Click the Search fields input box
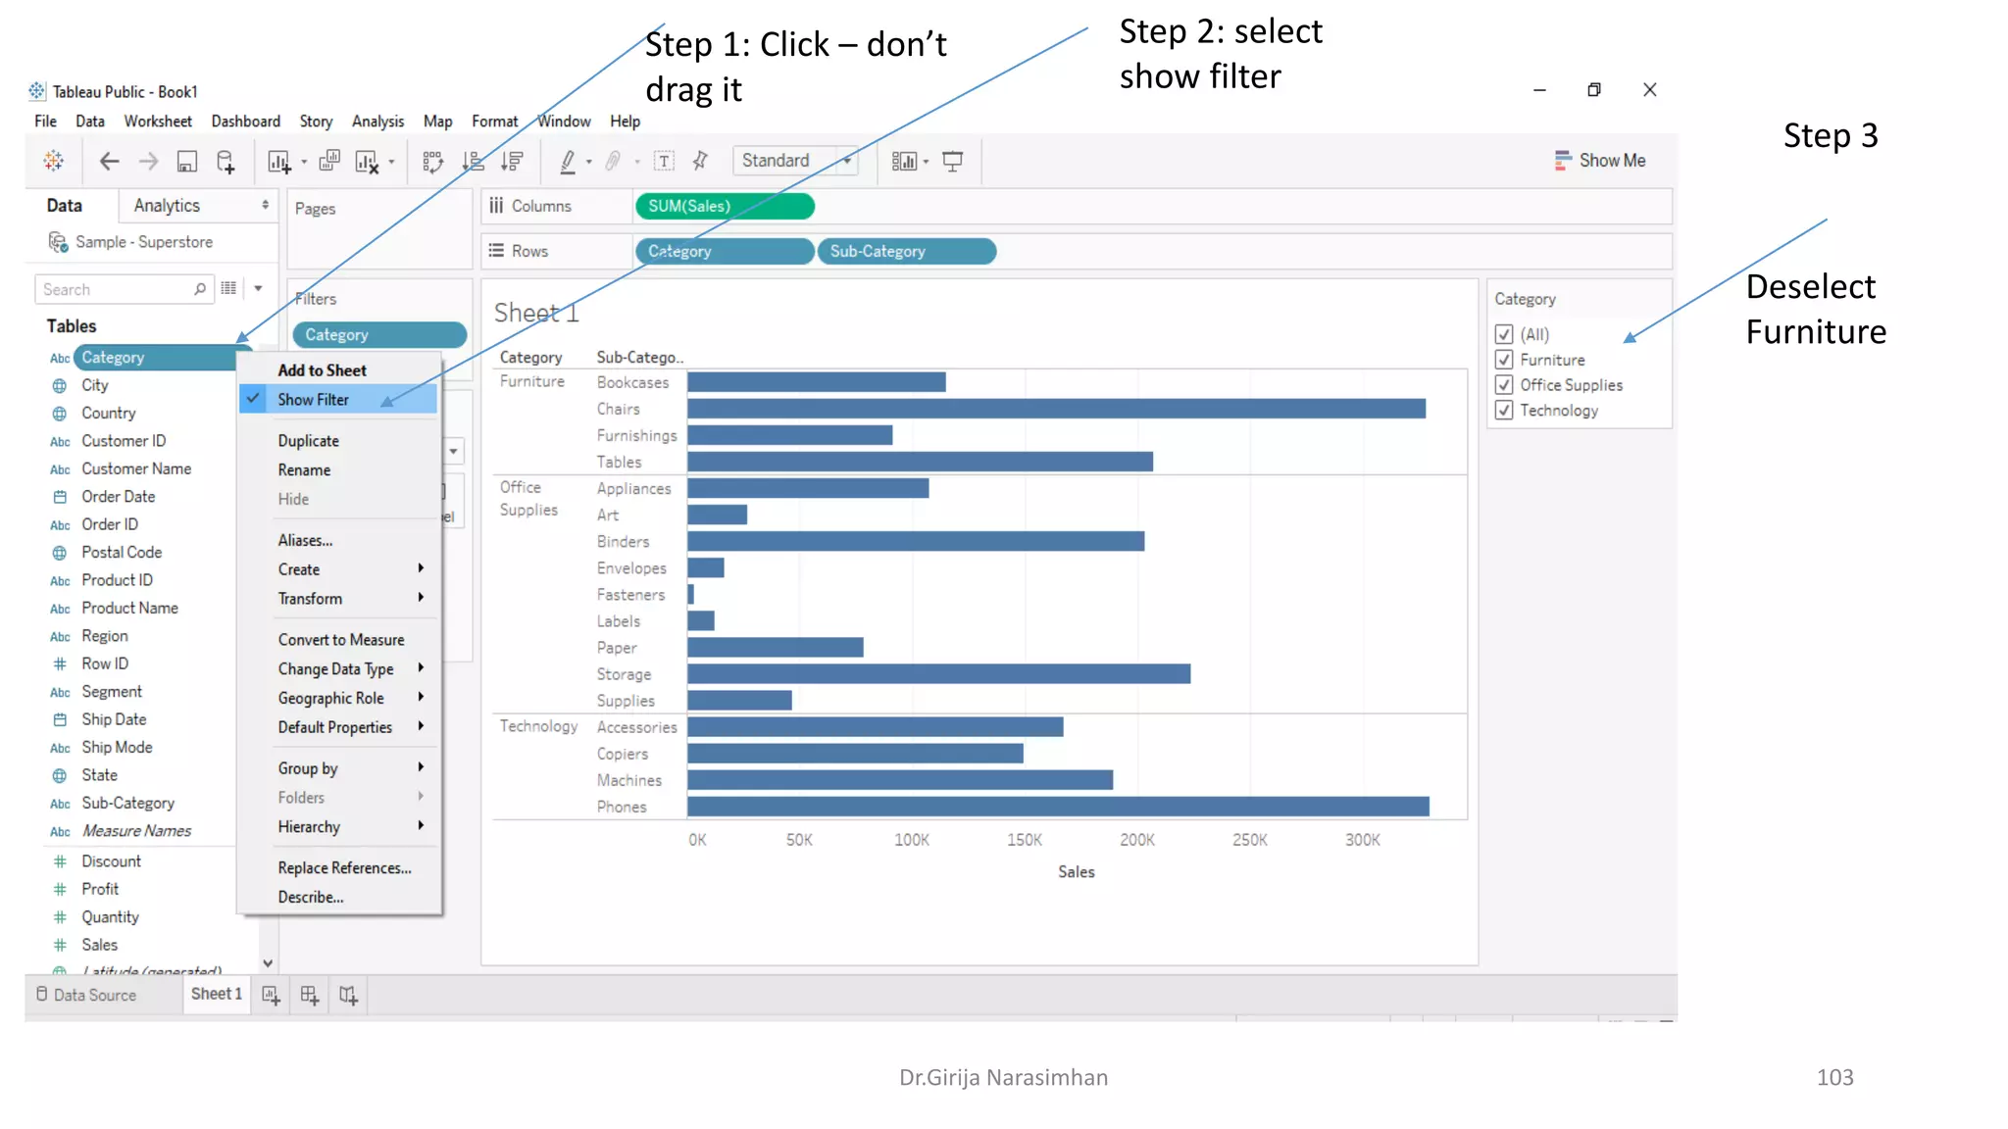Viewport: 2008px width, 1129px height. 116,290
